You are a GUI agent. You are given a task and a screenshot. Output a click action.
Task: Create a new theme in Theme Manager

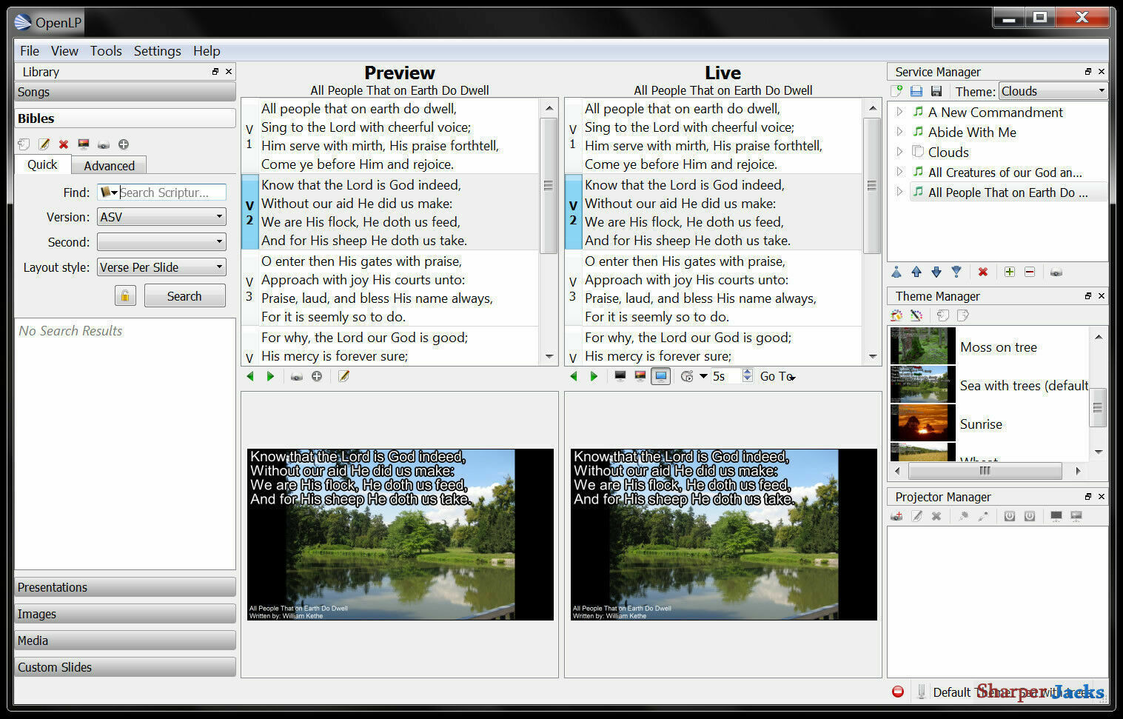click(x=896, y=315)
